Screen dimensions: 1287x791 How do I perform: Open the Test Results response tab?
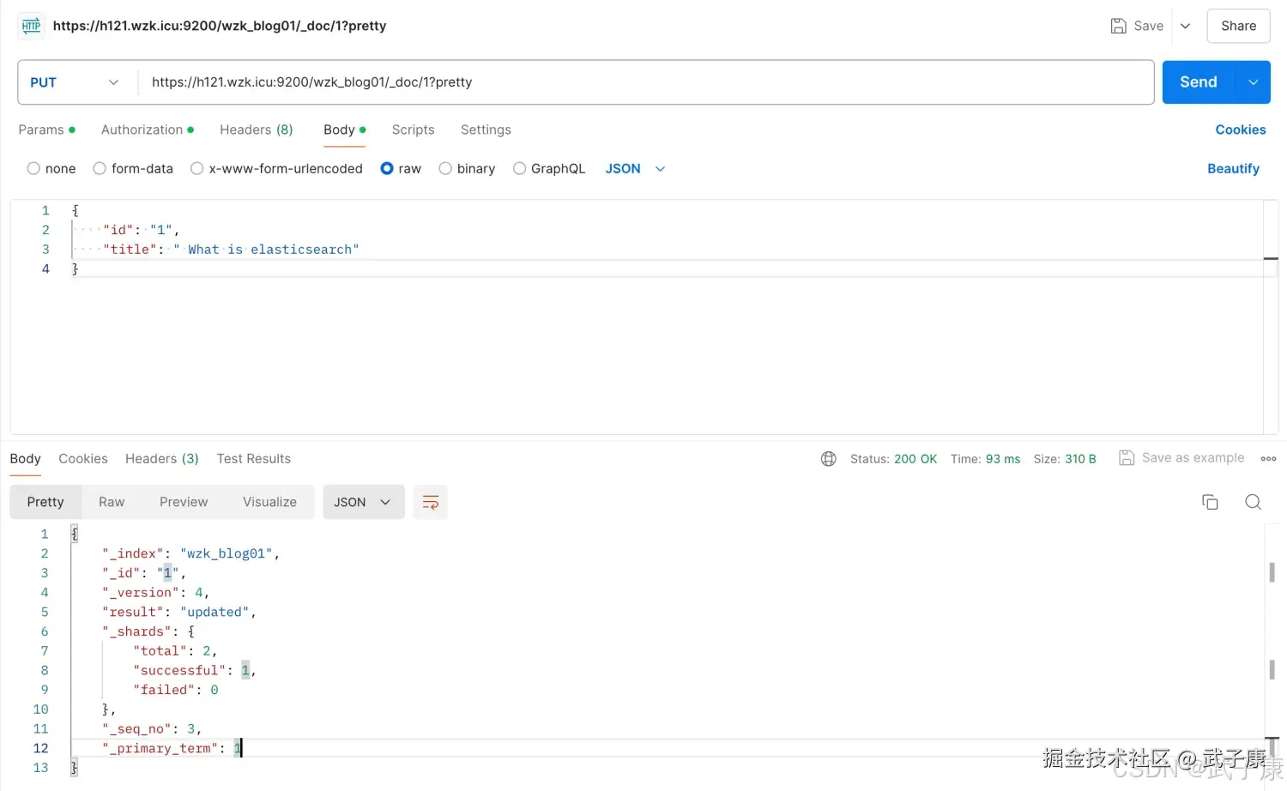tap(253, 459)
